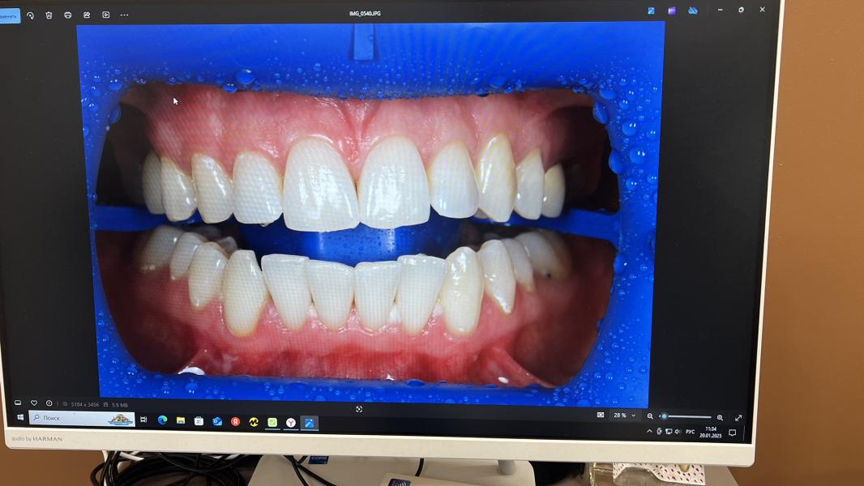The height and width of the screenshot is (486, 864).
Task: Open the OneDrive cloud icon in title bar
Action: (693, 11)
